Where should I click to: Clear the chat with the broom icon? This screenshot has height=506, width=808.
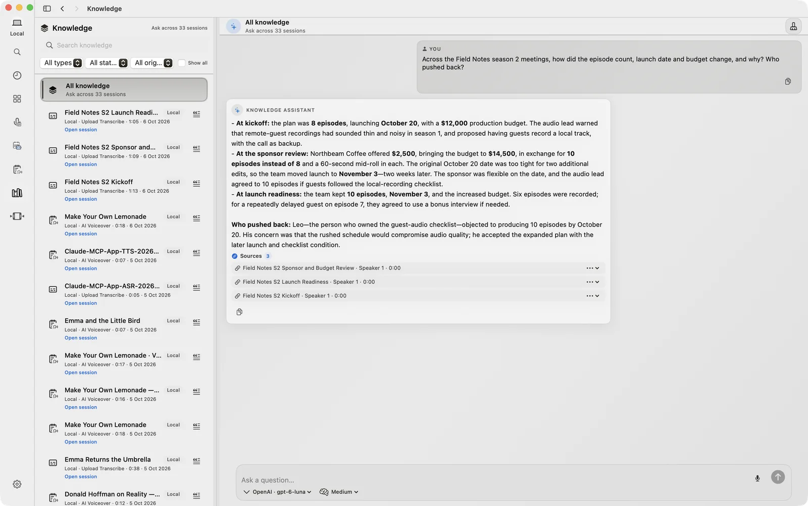click(793, 26)
